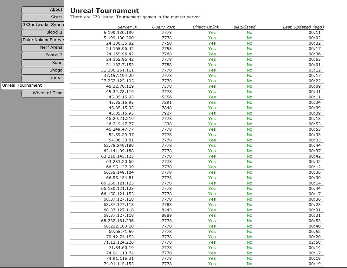
Task: Click the IP address 24.130.36.82
Action: (x=120, y=43)
